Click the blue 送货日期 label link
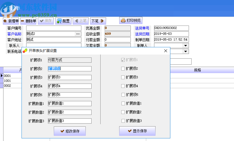 point(142,34)
